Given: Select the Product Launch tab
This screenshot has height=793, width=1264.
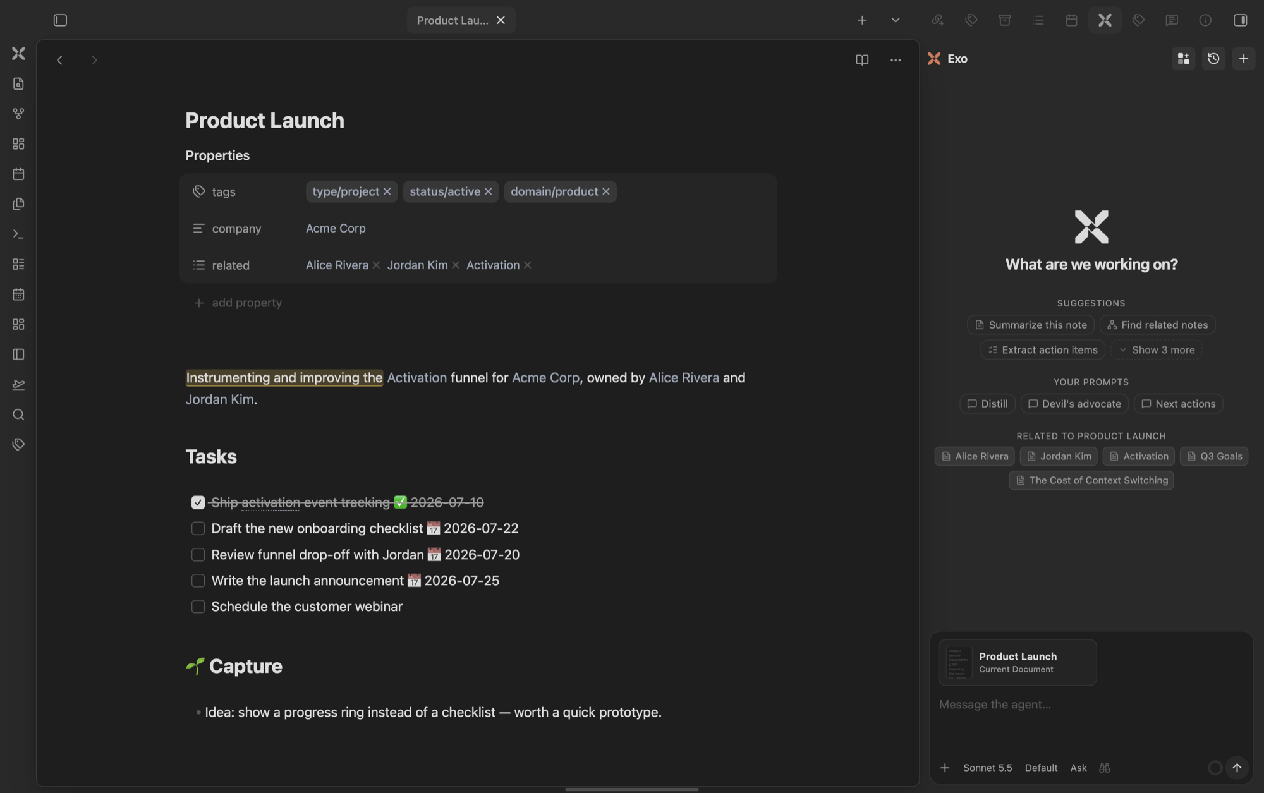Looking at the screenshot, I should (453, 20).
